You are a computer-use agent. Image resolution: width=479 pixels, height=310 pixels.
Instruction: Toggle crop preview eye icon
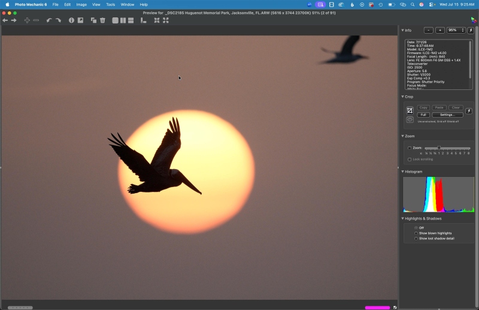pyautogui.click(x=410, y=120)
